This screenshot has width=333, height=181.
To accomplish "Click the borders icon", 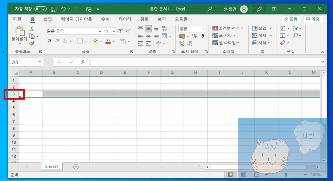I will tap(80, 41).
